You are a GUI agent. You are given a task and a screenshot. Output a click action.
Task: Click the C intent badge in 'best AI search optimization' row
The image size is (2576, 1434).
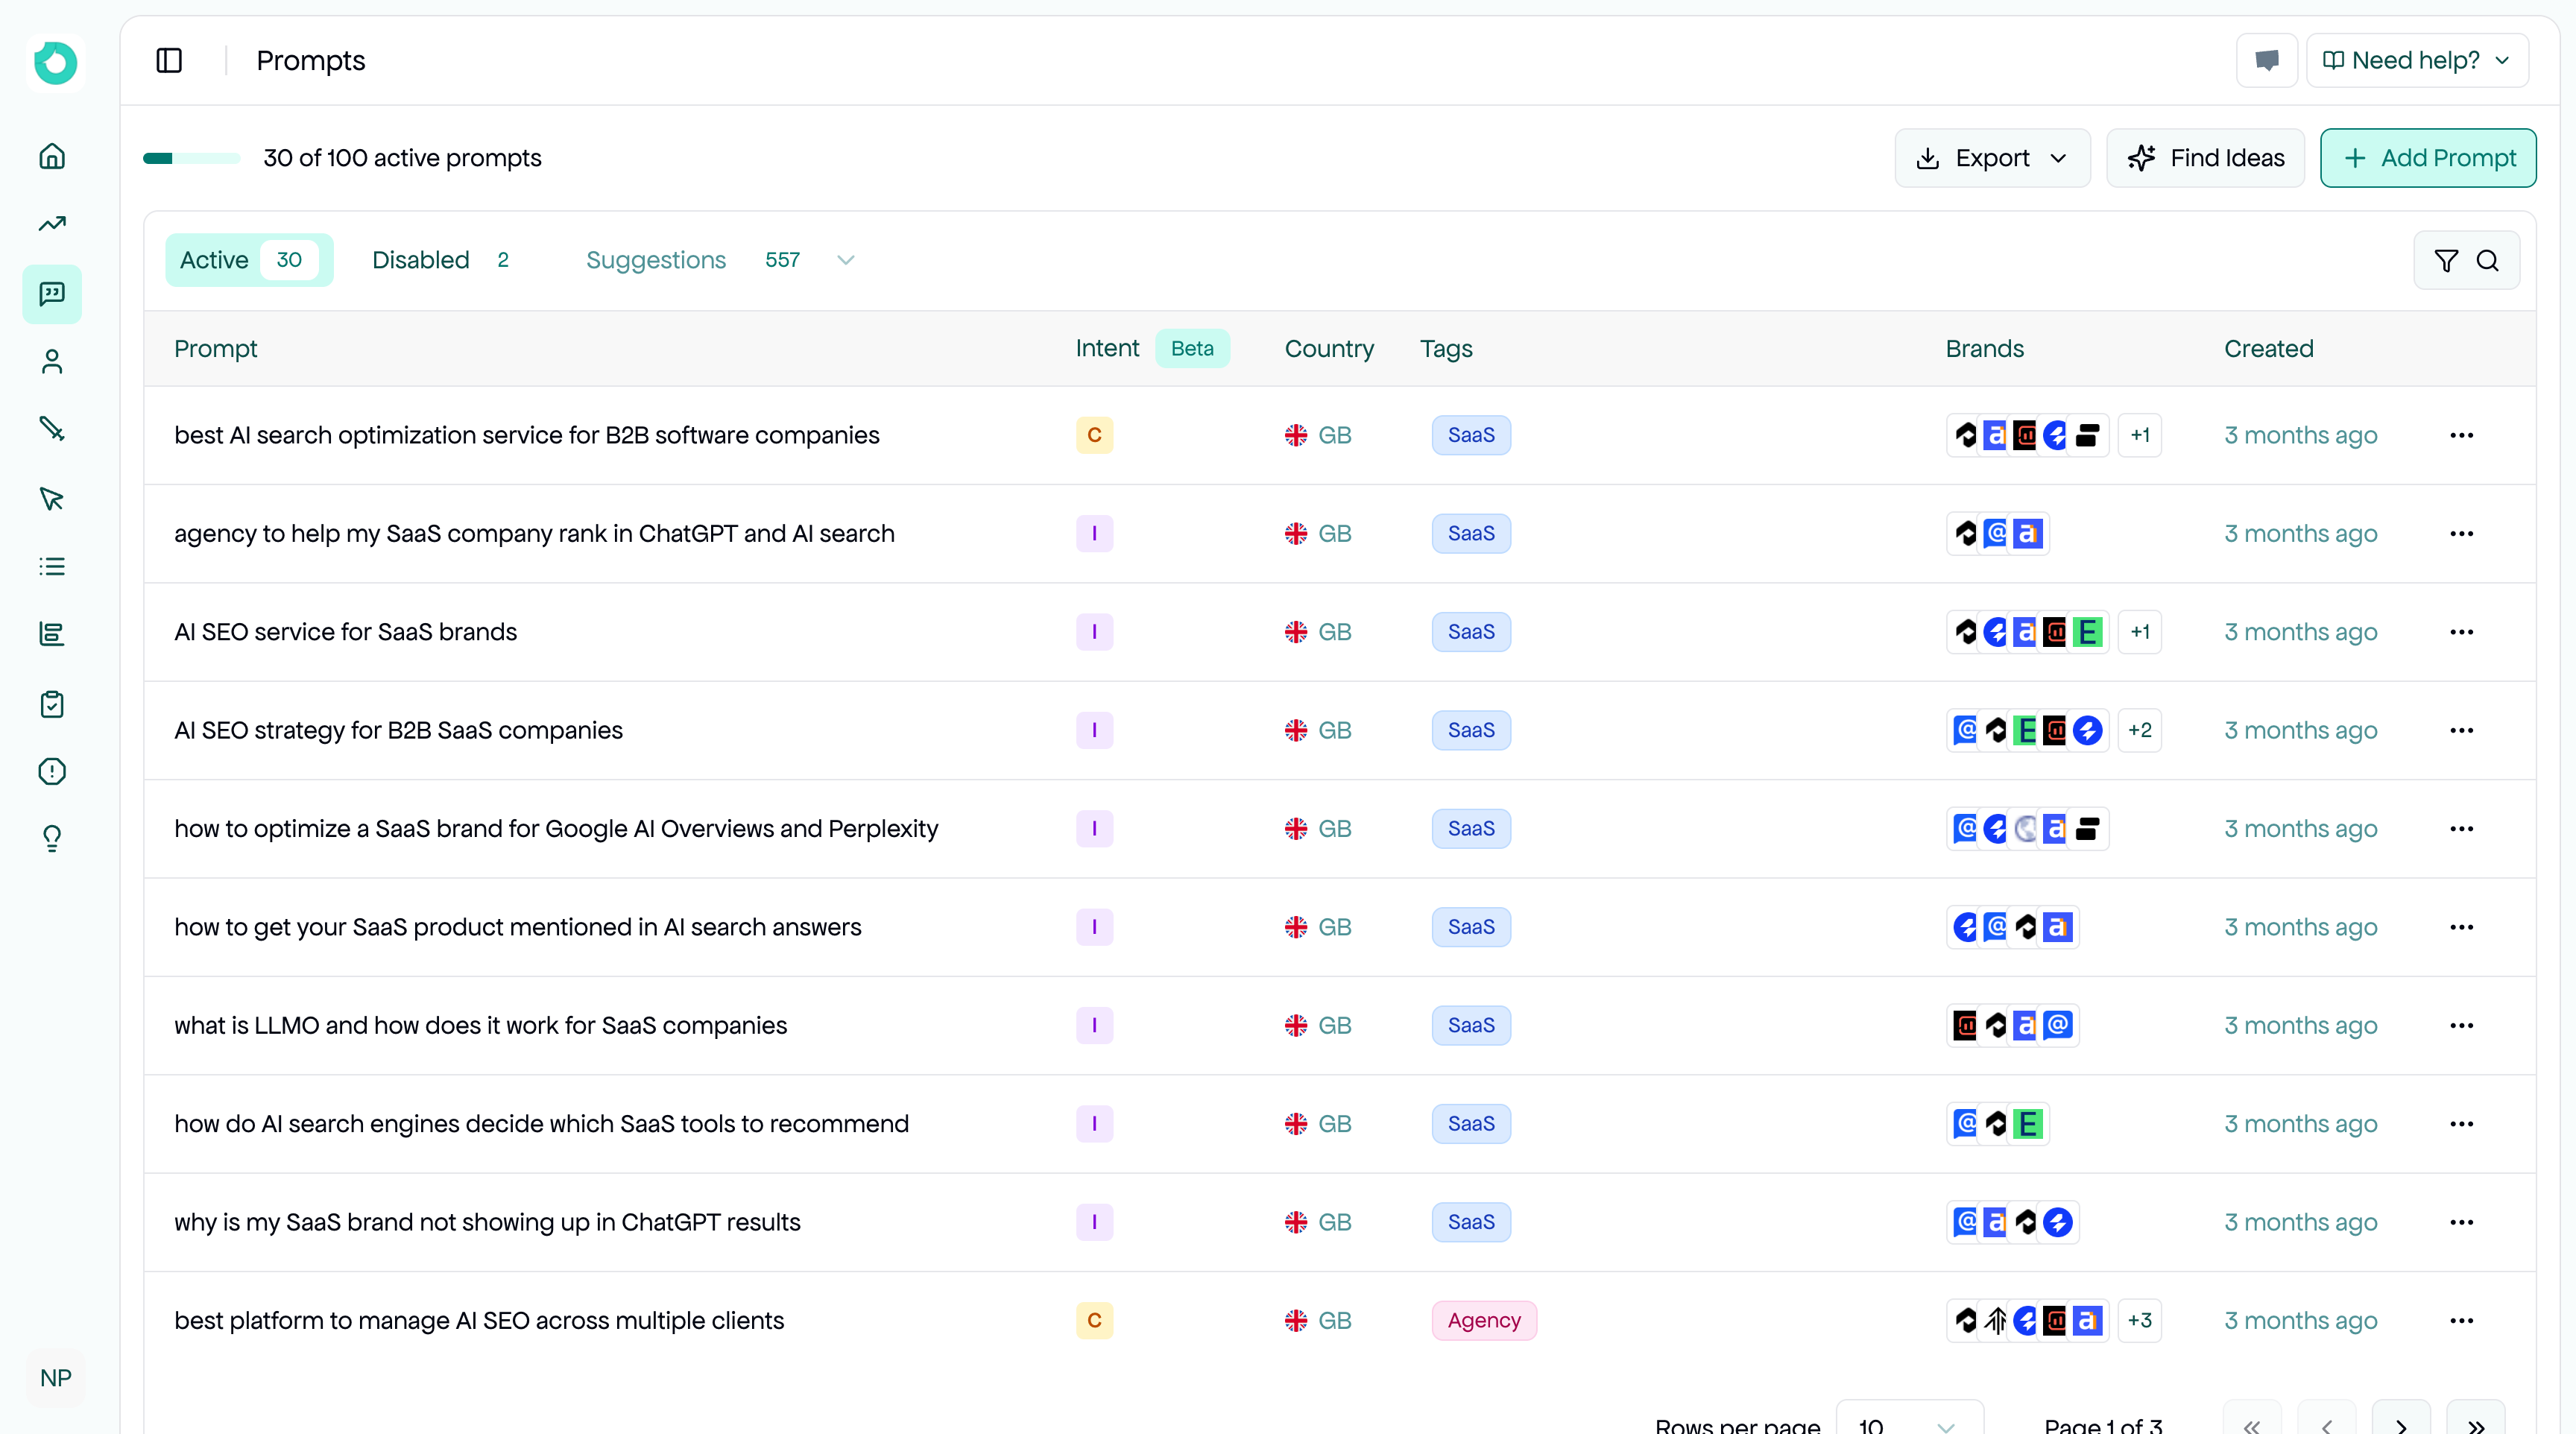[x=1094, y=435]
